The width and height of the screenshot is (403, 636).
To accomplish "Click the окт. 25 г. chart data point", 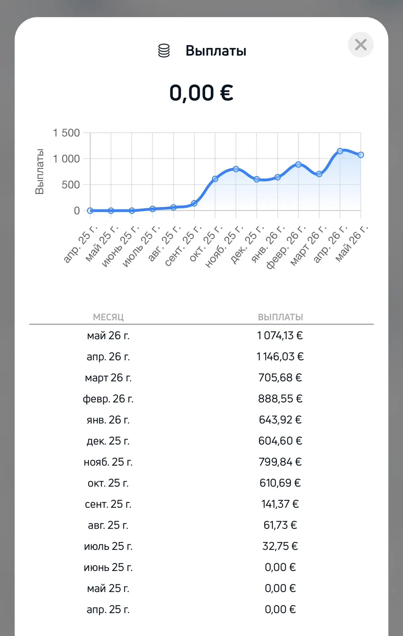I will [x=215, y=179].
